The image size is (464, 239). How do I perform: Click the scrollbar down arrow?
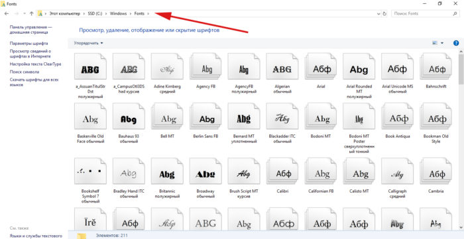(461, 227)
